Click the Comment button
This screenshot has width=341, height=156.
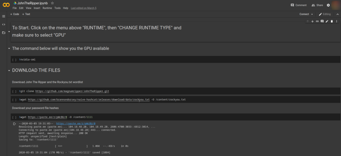click(x=299, y=5)
